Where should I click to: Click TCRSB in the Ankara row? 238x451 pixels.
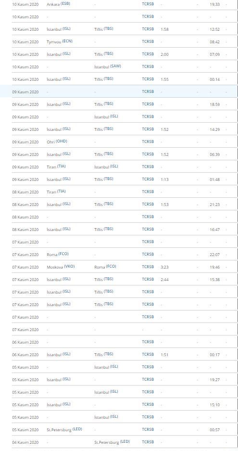[148, 4]
